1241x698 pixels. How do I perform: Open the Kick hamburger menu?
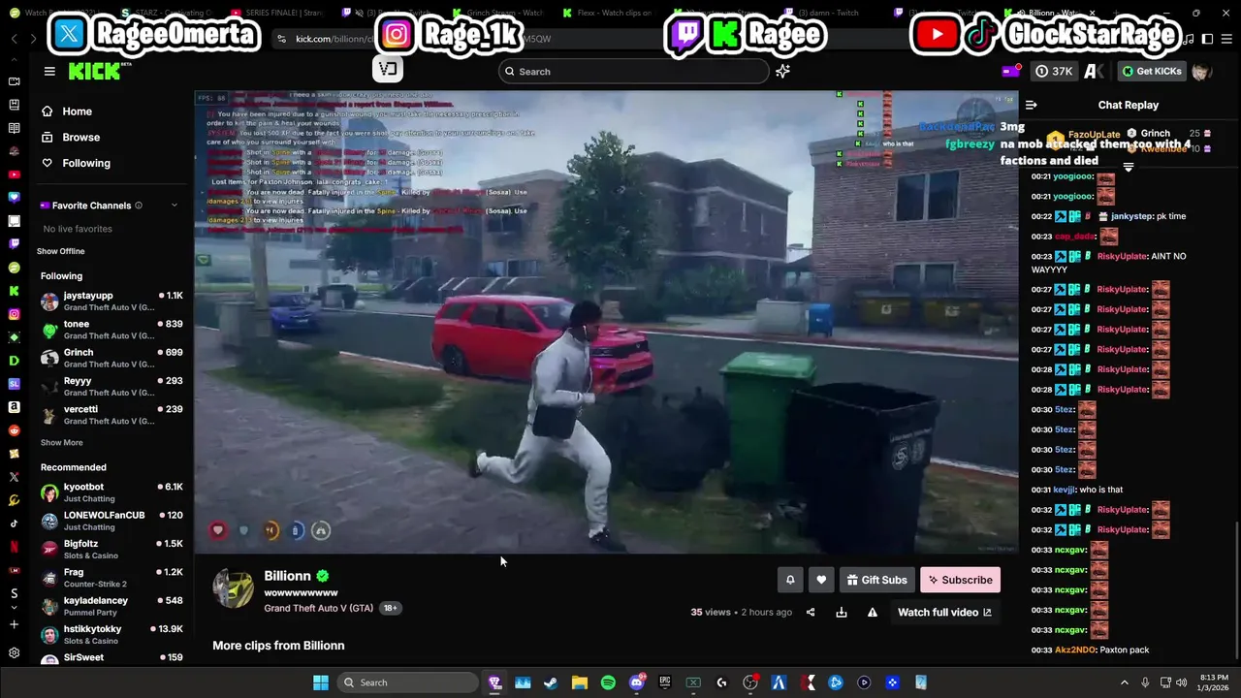click(x=49, y=71)
